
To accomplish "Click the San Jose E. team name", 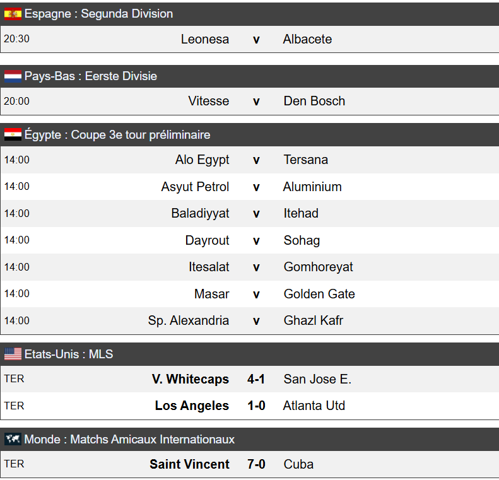I will (317, 379).
